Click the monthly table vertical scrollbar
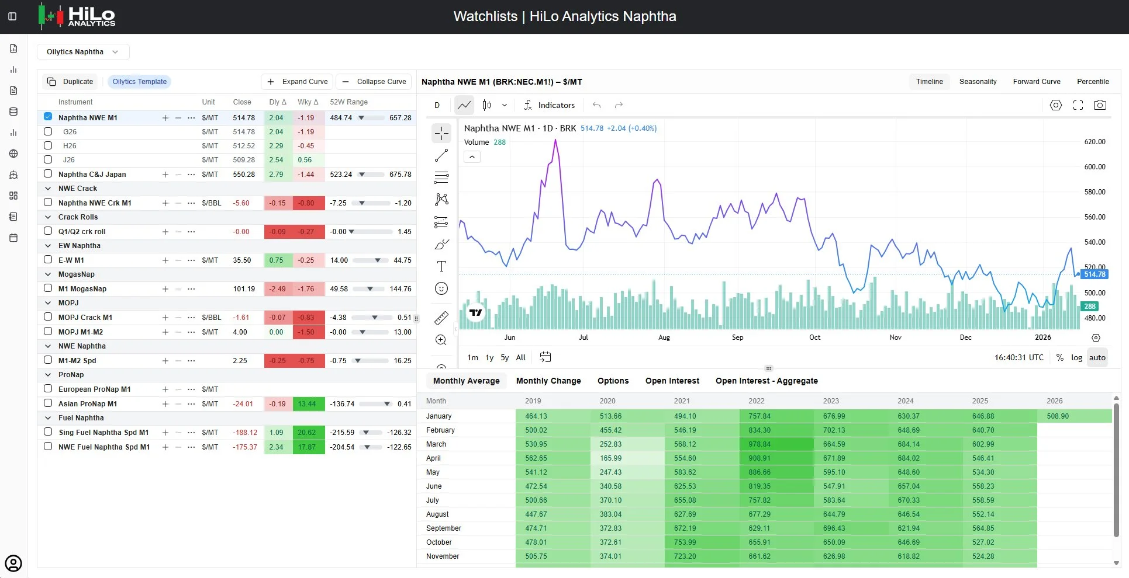Screen dimensions: 1129x578 point(1116,467)
